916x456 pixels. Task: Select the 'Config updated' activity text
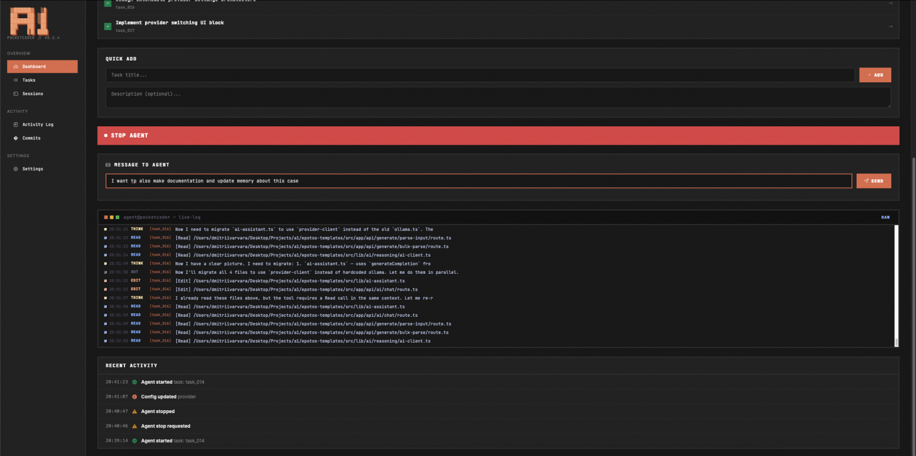point(159,397)
